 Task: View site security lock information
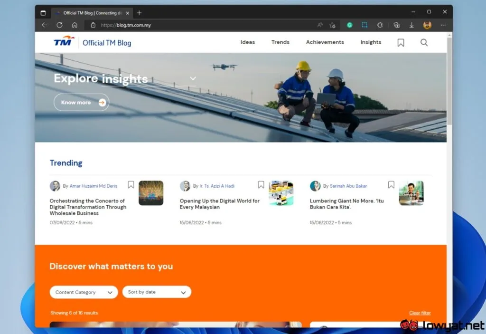[x=93, y=25]
